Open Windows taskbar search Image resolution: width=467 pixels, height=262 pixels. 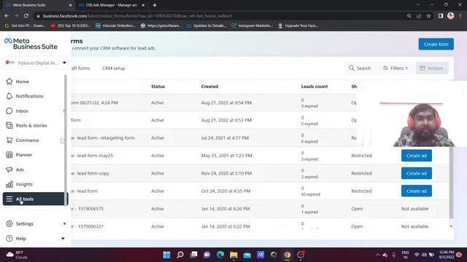pyautogui.click(x=180, y=255)
